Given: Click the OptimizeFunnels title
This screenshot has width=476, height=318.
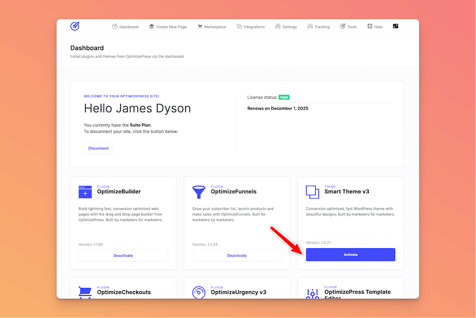Looking at the screenshot, I should 233,192.
